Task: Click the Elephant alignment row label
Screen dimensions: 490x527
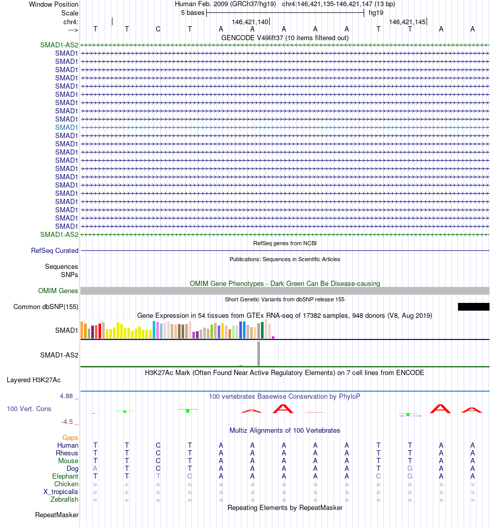Action: point(66,476)
